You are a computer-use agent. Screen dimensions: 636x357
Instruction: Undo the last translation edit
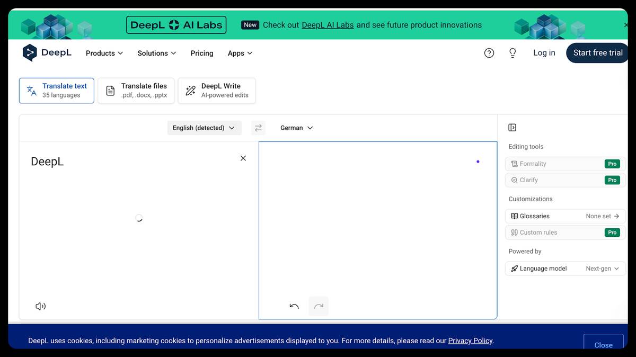[294, 306]
